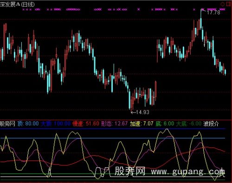The height and width of the screenshot is (183, 232).
Task: Click the 顶: 80.00 indicator value
Action: [28, 124]
